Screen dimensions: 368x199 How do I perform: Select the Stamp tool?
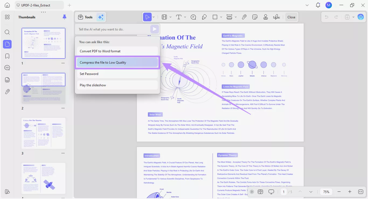(x=266, y=17)
